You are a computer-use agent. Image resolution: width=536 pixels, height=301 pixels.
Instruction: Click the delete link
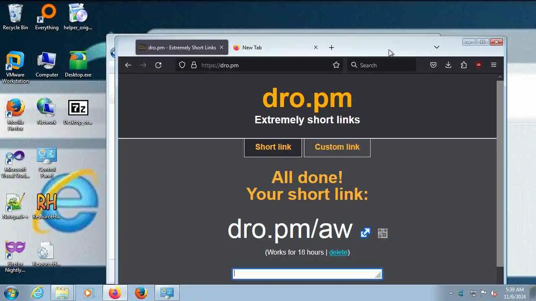pos(338,253)
